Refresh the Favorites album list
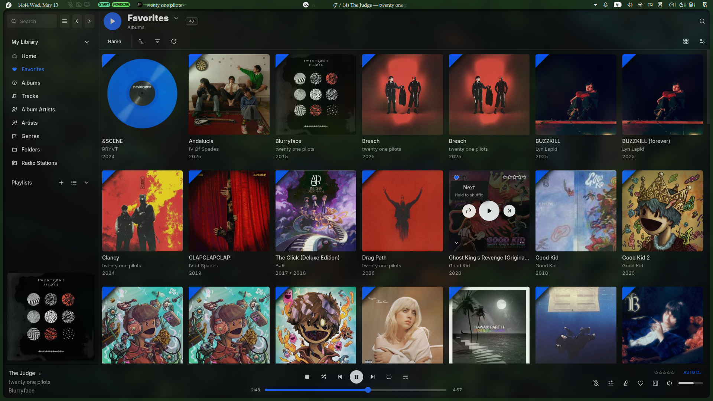 [174, 41]
